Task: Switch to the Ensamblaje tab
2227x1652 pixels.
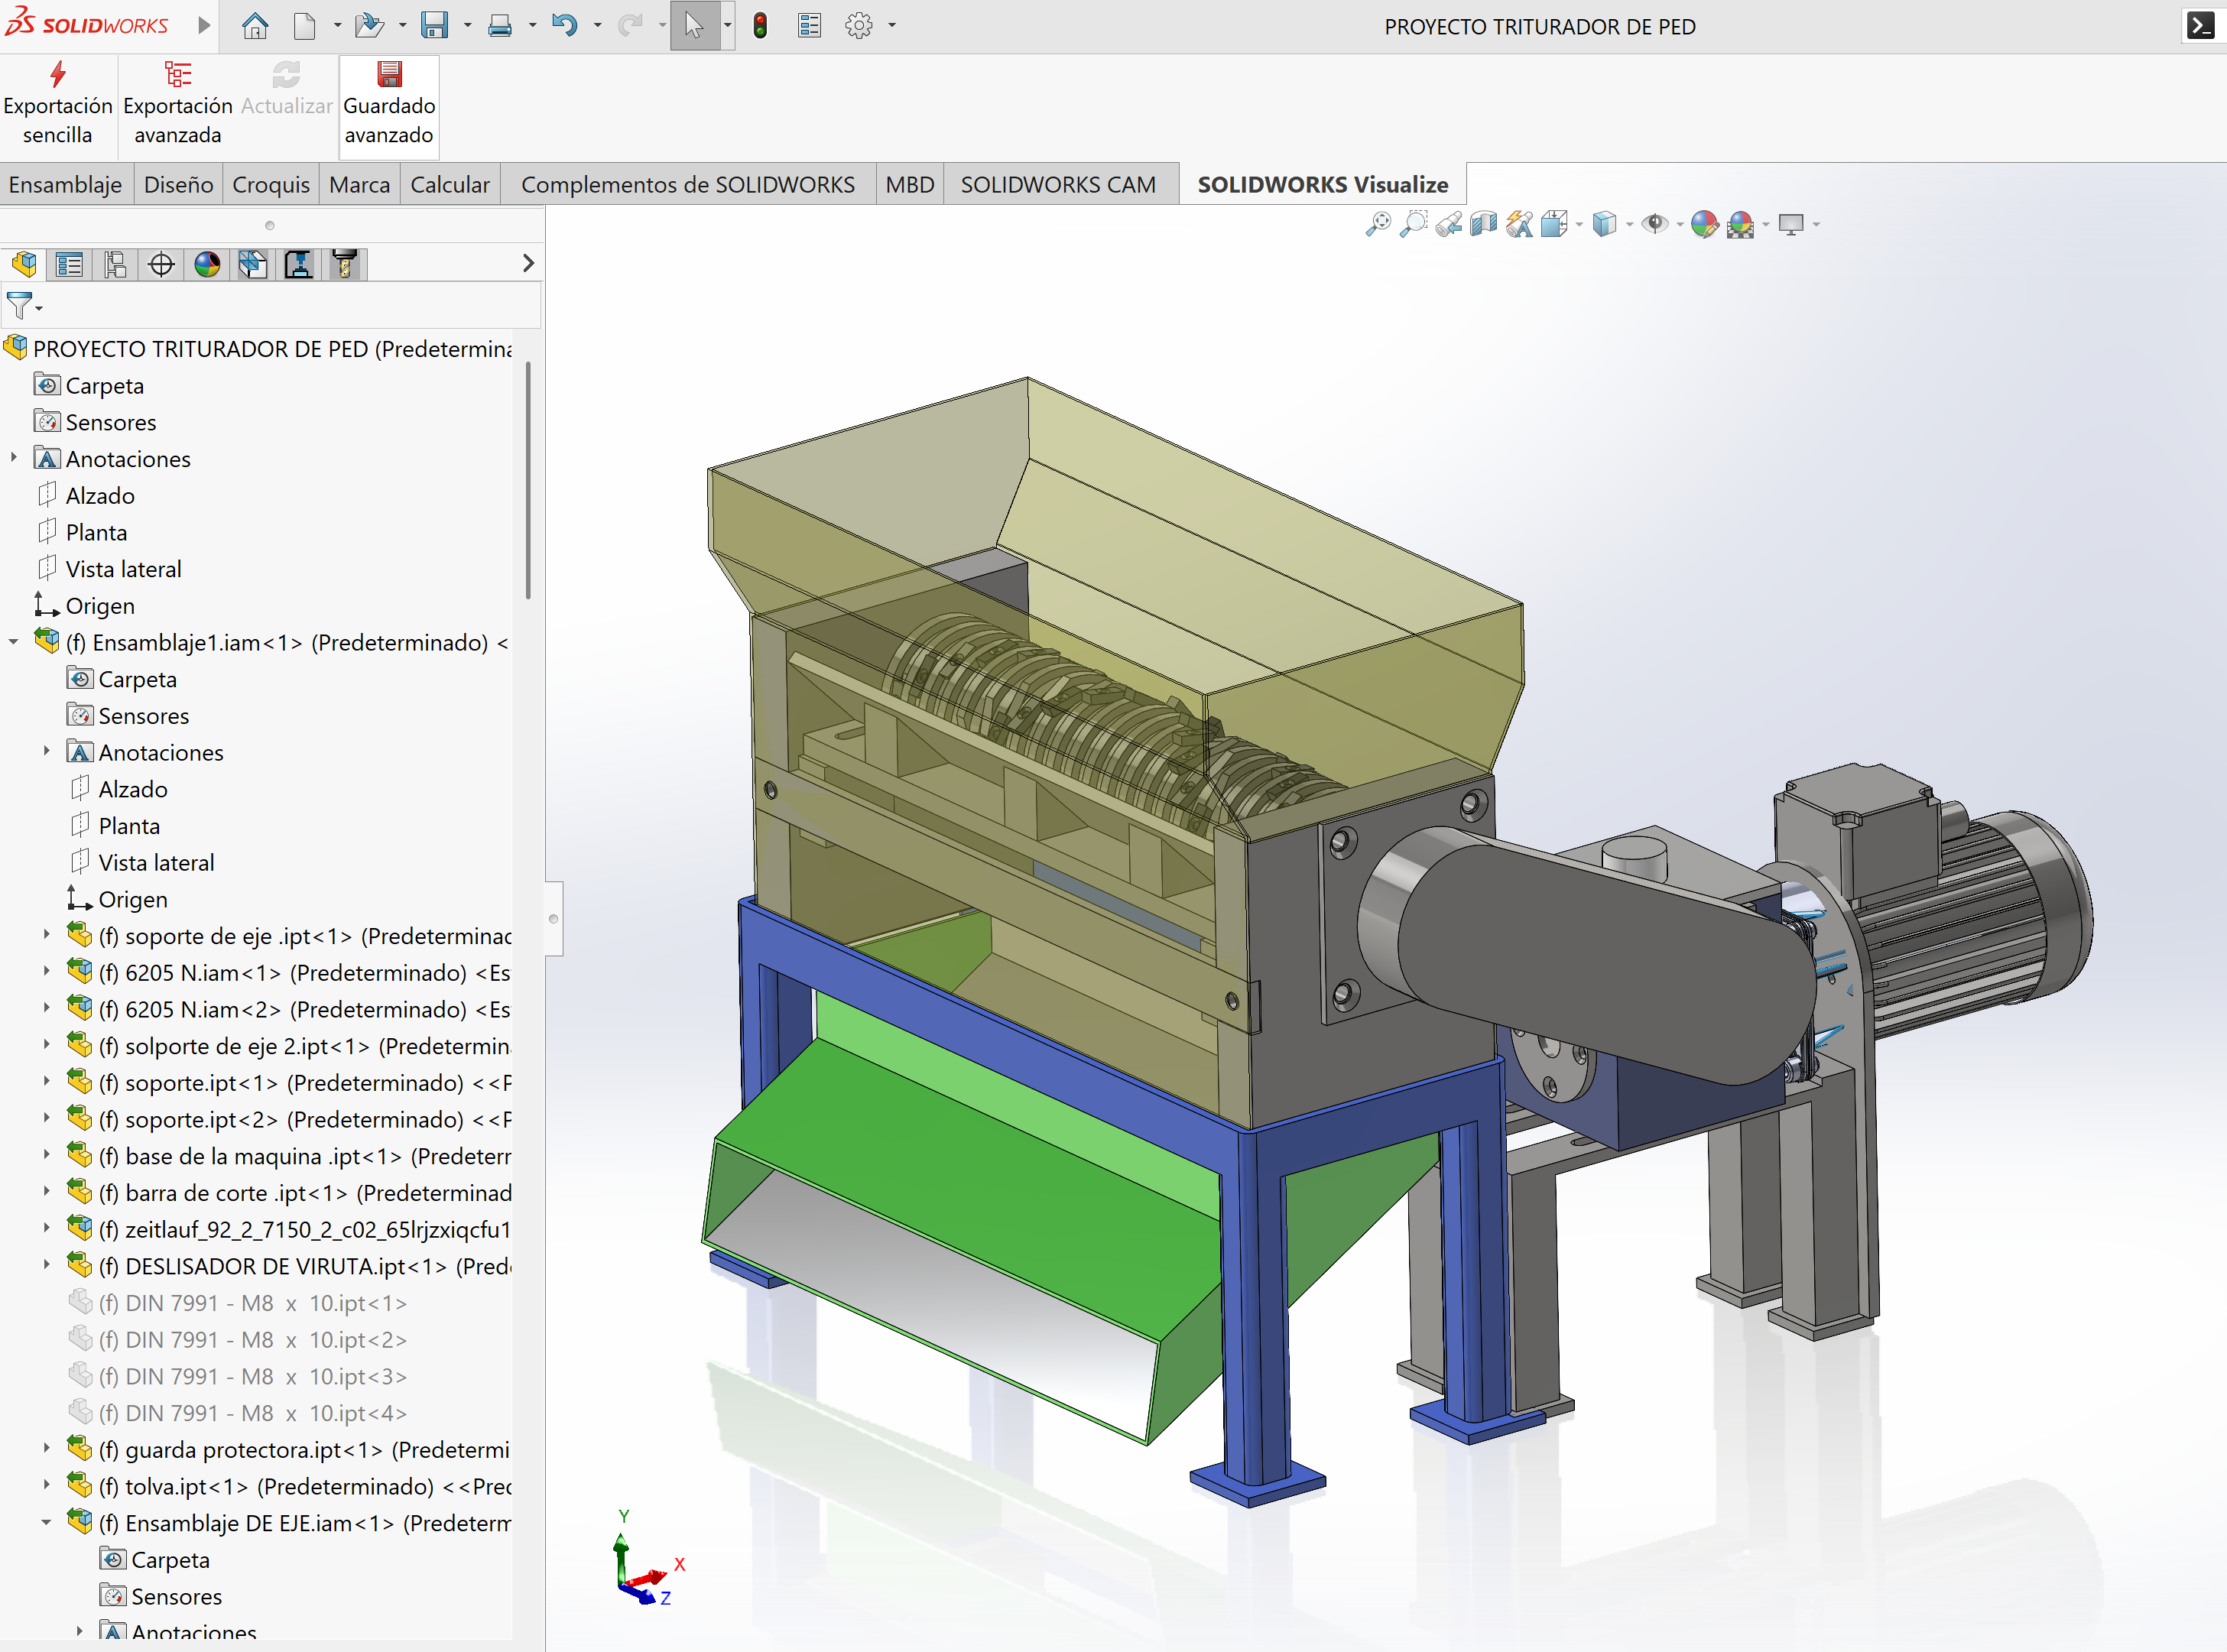Action: [65, 184]
